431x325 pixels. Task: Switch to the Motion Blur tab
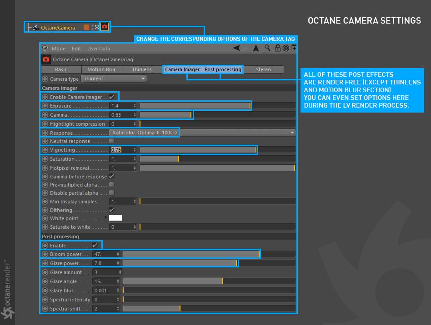pos(101,69)
